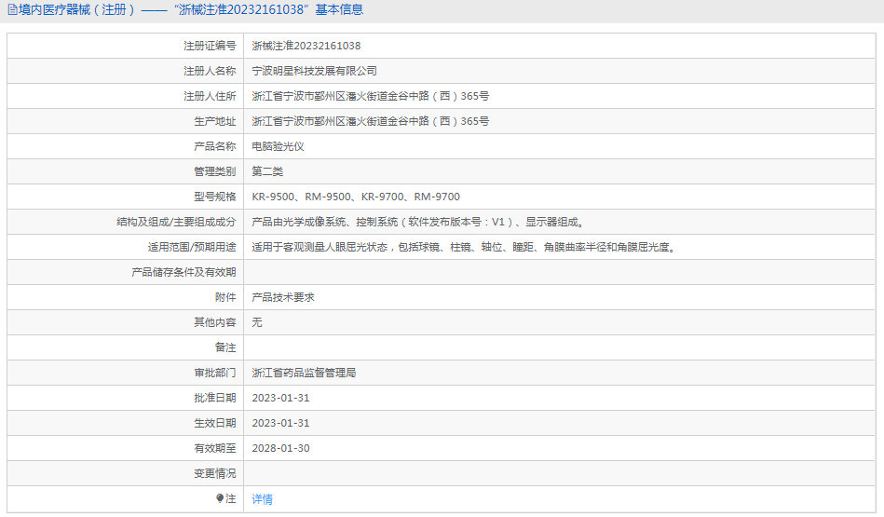Select company name 宁波明星科技发展有限公司
Viewport: 884px width, 517px height.
tap(314, 71)
